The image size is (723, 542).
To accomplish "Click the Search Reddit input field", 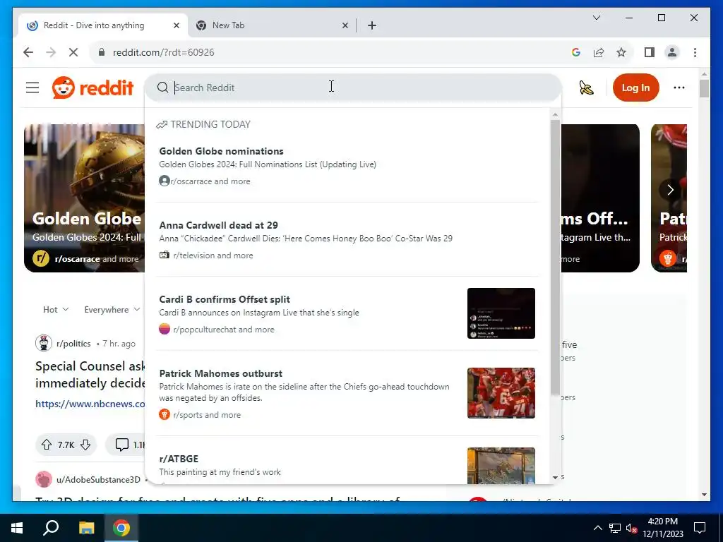I will click(x=353, y=88).
